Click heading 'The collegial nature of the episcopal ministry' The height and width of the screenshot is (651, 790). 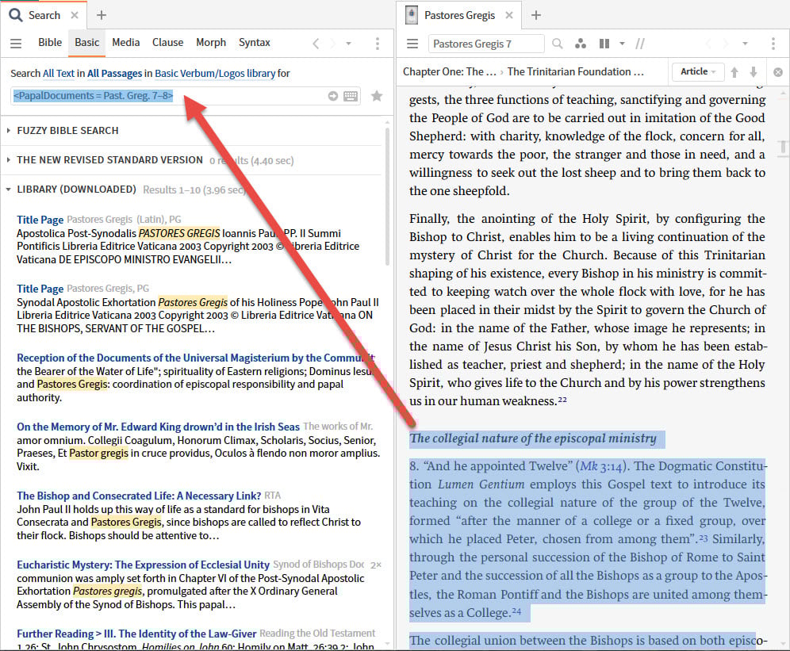[x=533, y=438]
